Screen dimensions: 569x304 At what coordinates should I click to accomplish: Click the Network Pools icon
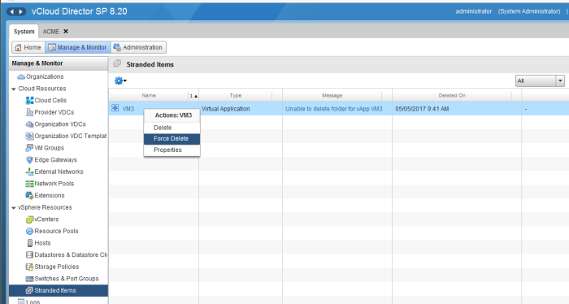click(30, 184)
